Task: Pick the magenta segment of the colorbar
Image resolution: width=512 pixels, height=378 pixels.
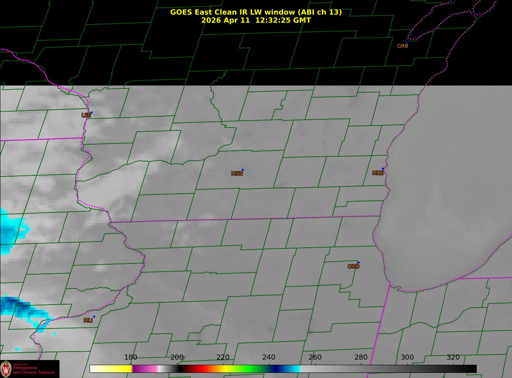Action: click(x=145, y=369)
